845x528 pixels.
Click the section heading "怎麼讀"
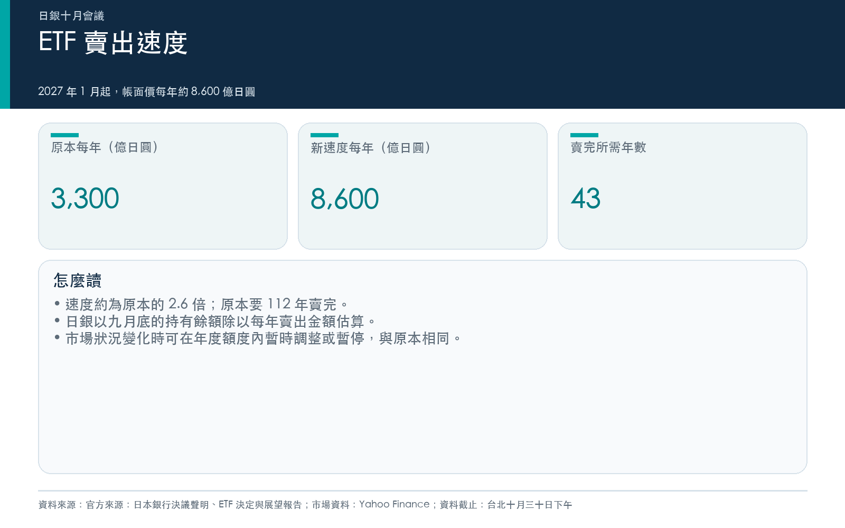tap(77, 280)
